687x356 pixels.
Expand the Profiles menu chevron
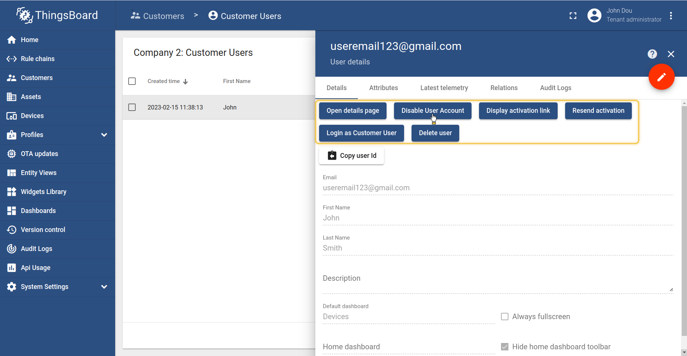pos(104,135)
